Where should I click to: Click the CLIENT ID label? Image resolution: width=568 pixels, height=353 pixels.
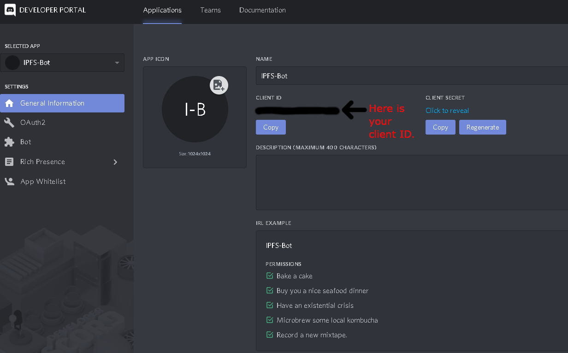(269, 98)
